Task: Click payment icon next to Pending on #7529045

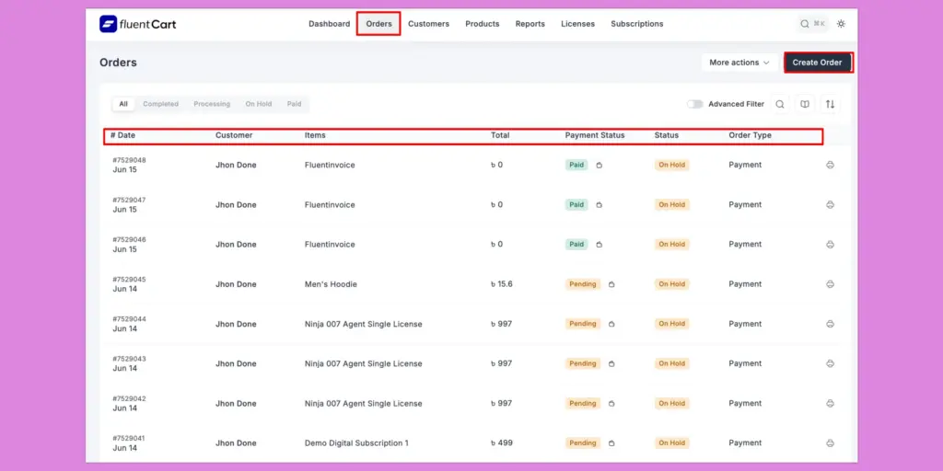Action: click(611, 284)
